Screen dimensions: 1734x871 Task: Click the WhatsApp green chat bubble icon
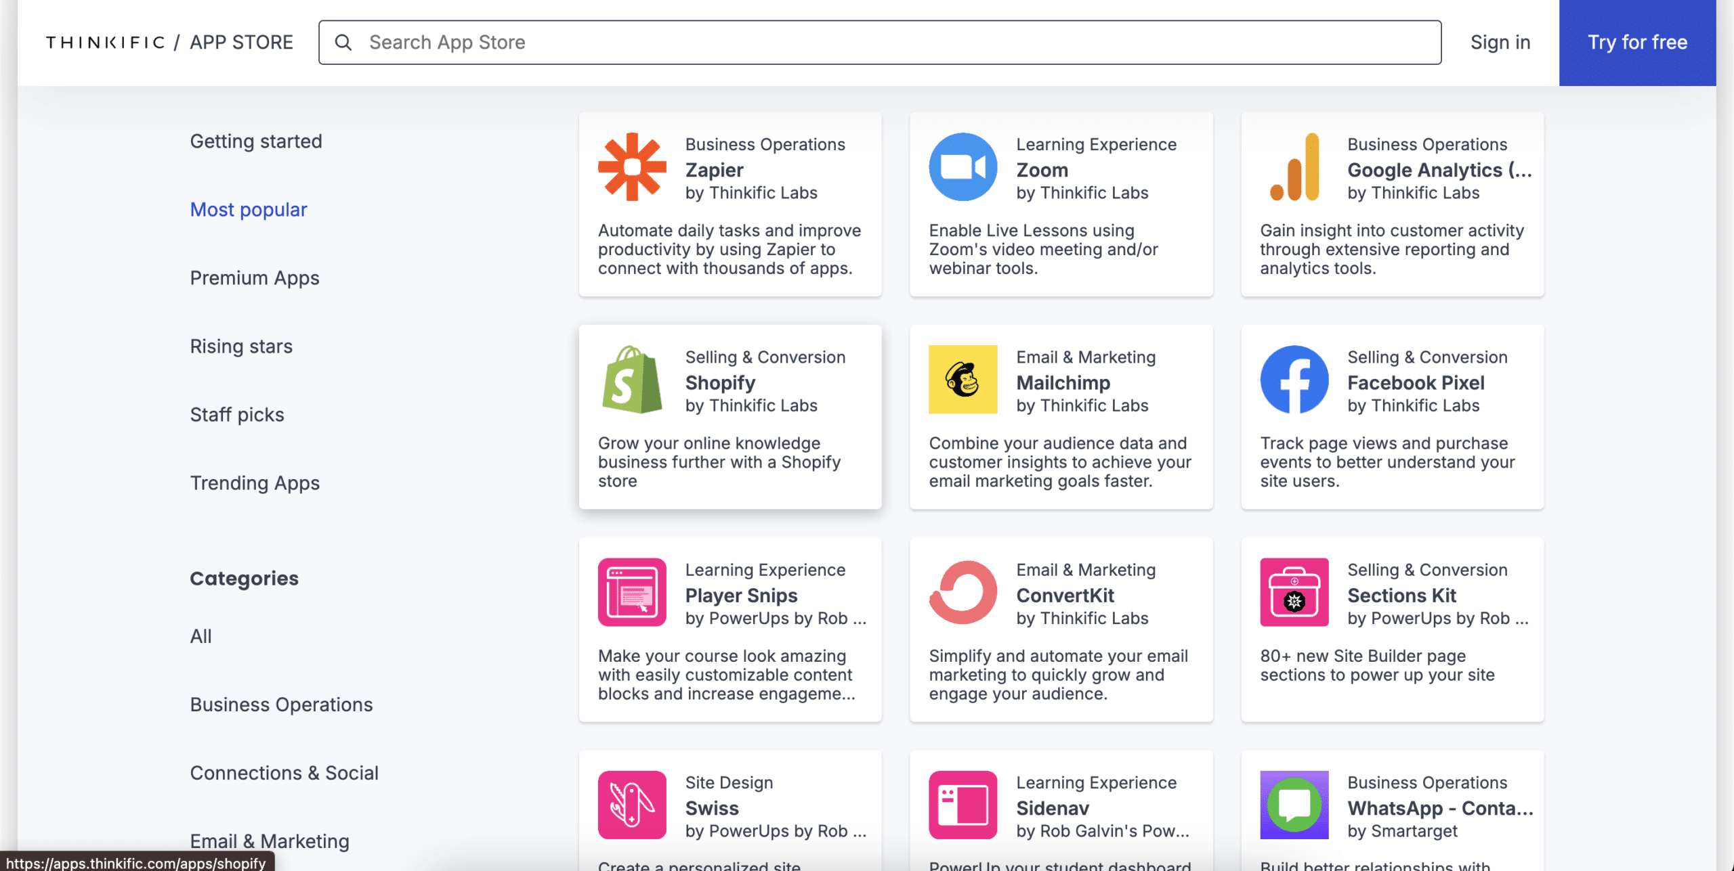(1294, 805)
